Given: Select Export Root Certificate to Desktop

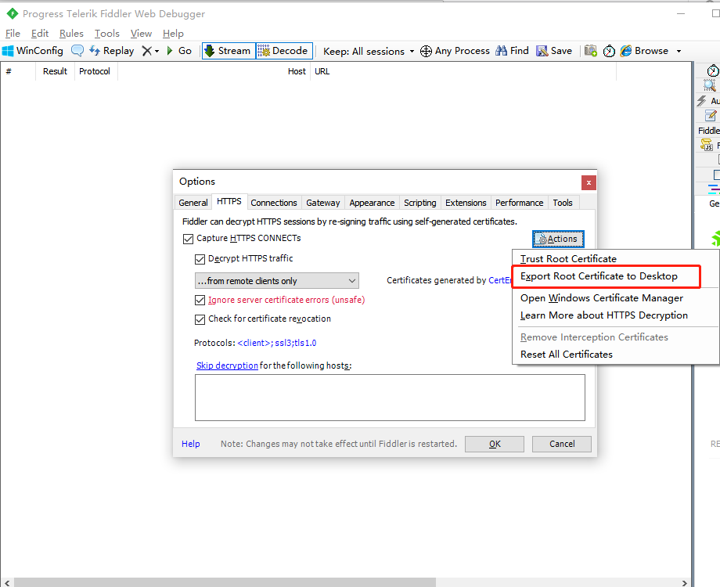Looking at the screenshot, I should (x=599, y=276).
